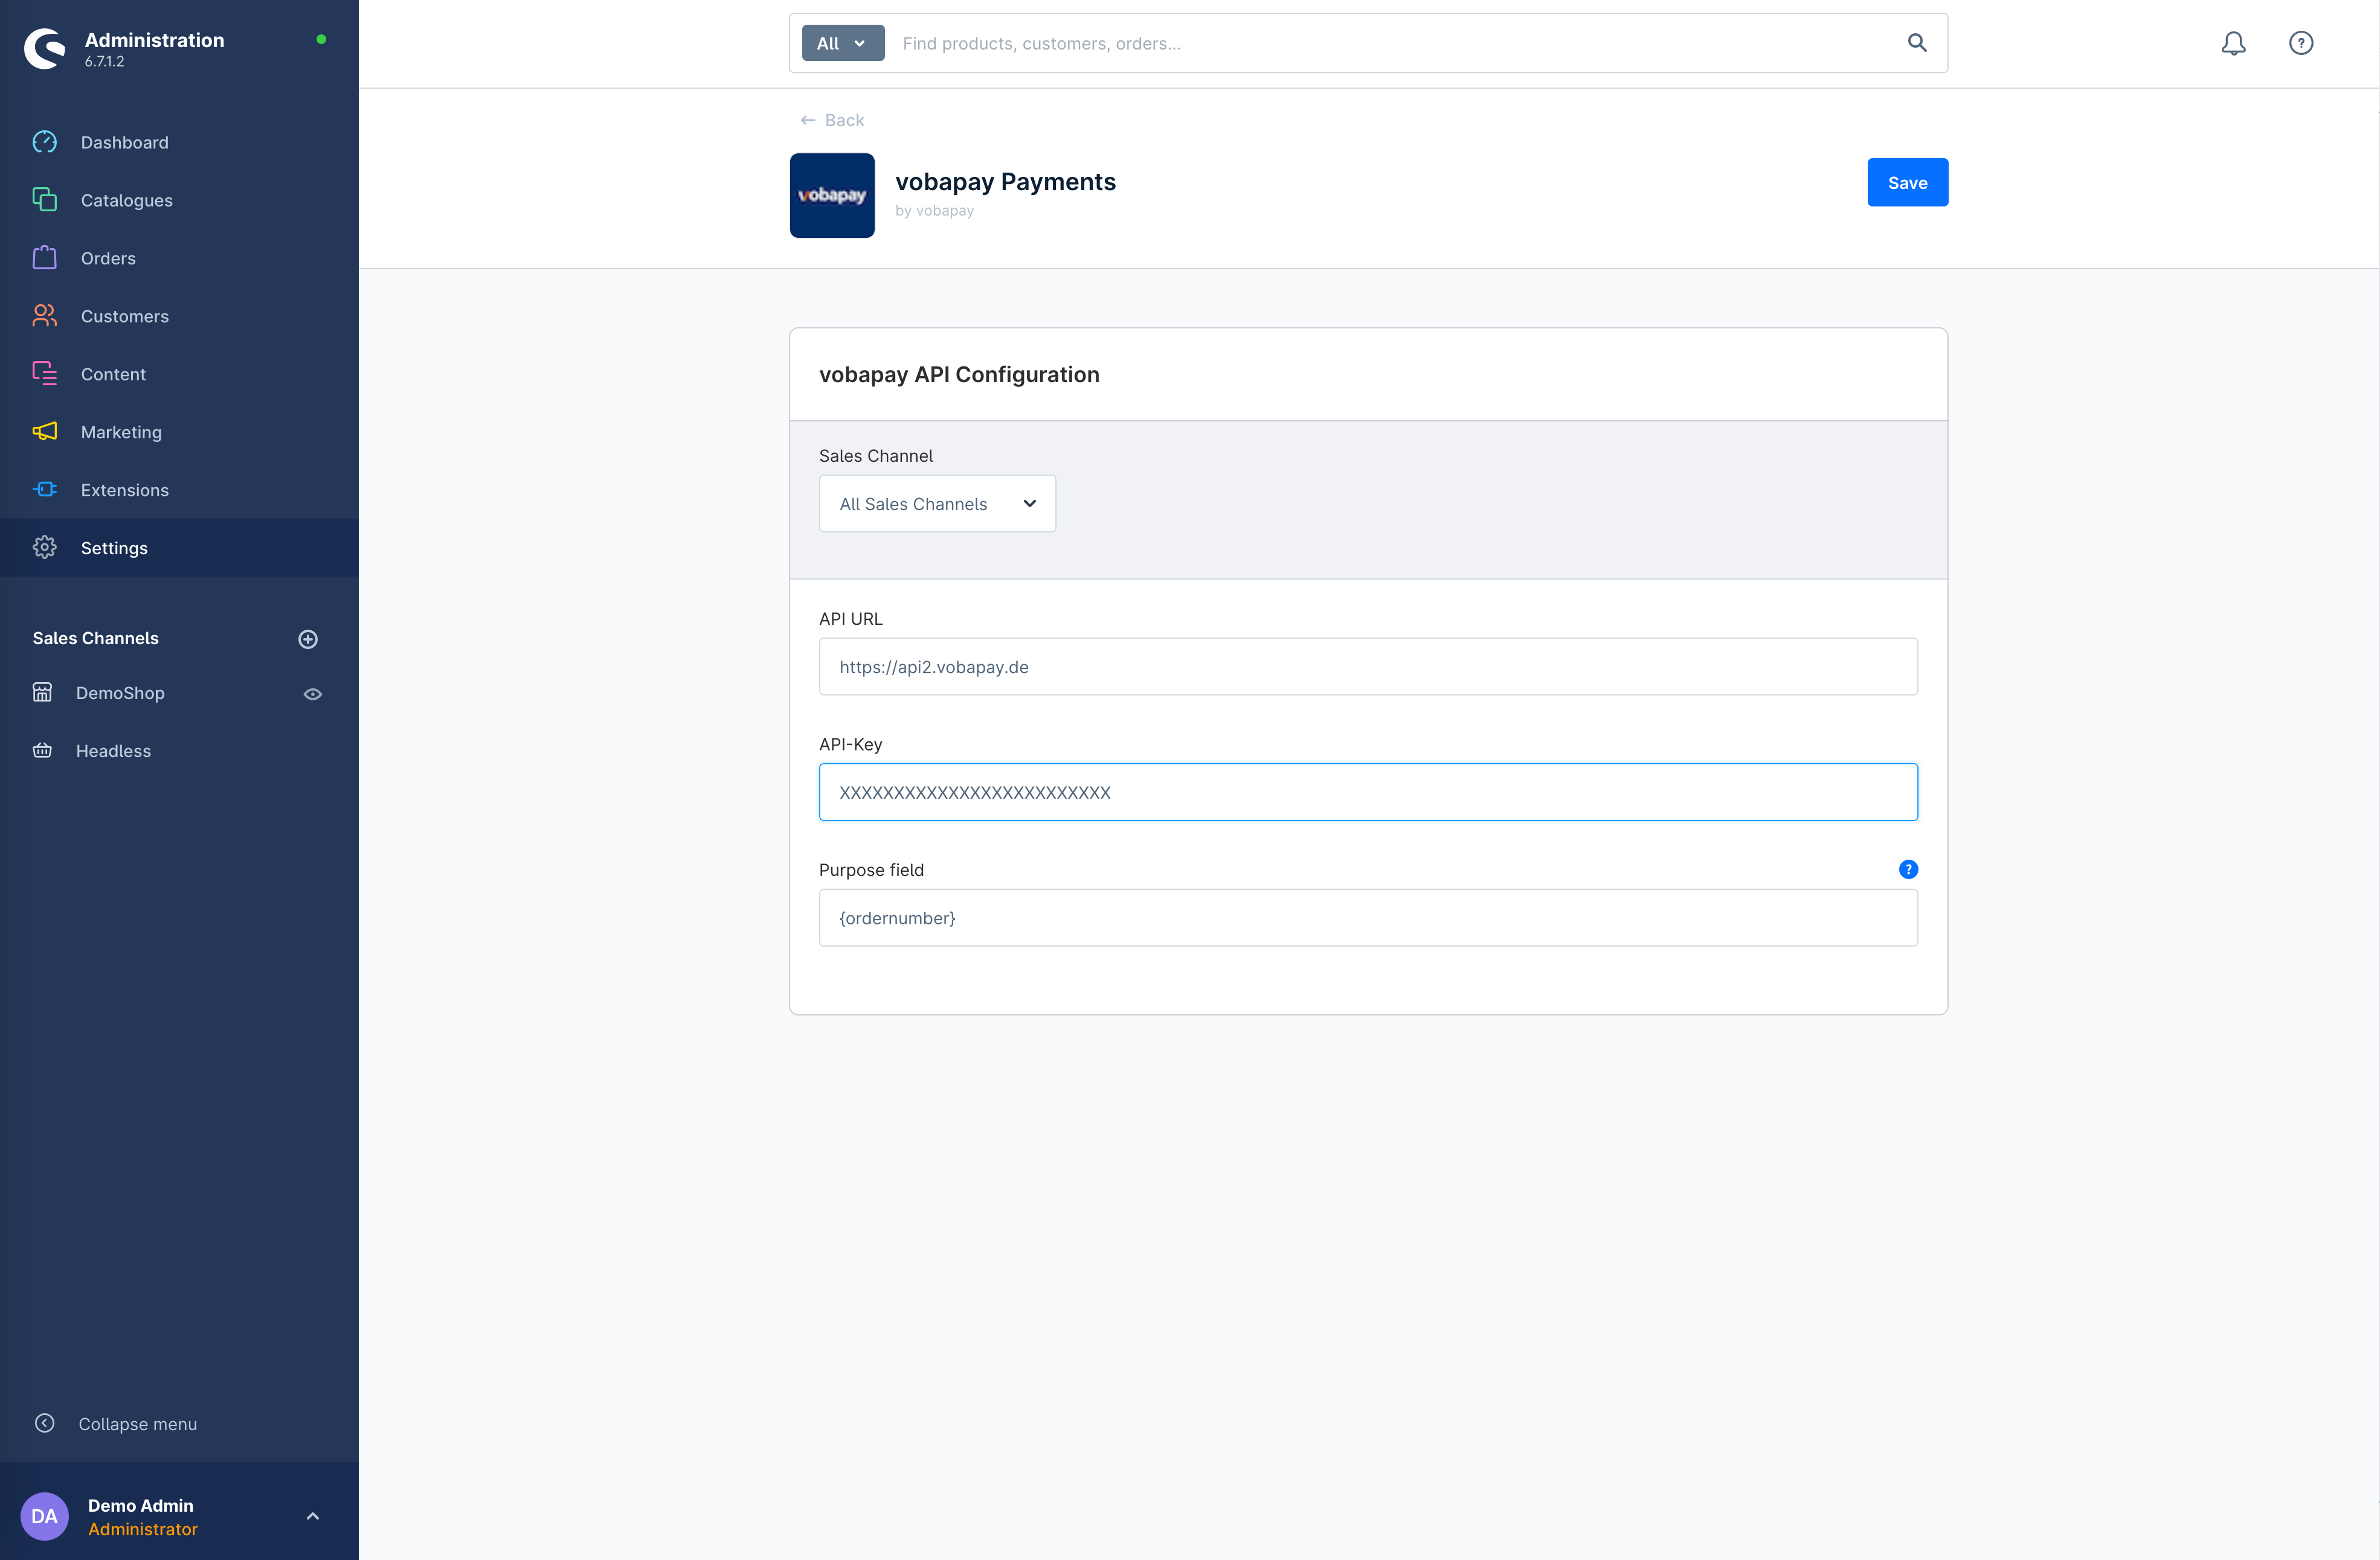
Task: Click the vobapay Payments title
Action: pyautogui.click(x=1005, y=182)
